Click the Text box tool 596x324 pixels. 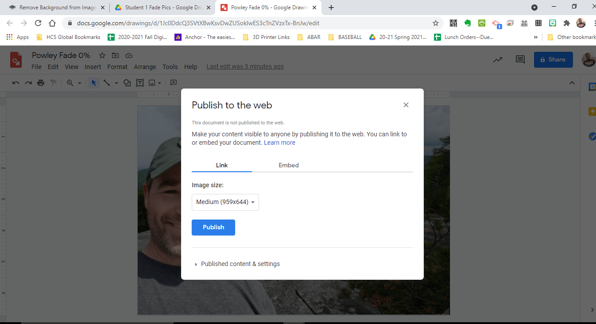(139, 82)
